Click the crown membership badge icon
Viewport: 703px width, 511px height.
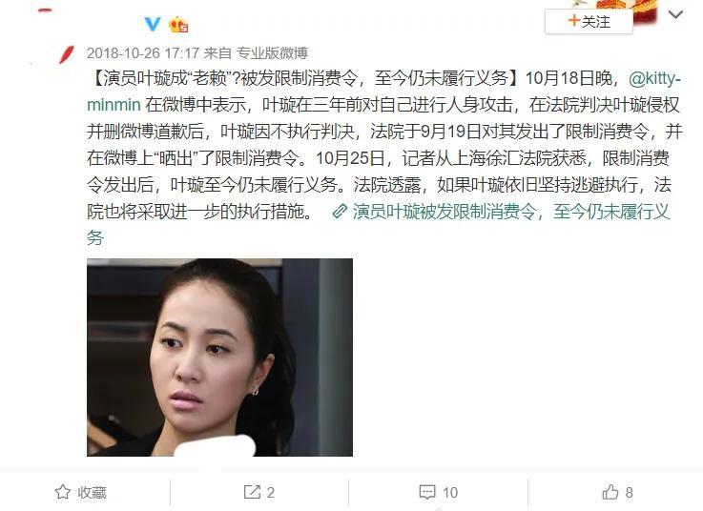[x=178, y=24]
